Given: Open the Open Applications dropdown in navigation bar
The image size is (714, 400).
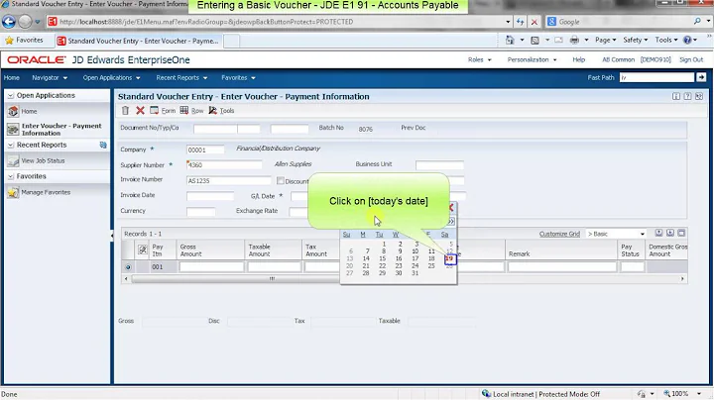Looking at the screenshot, I should (x=111, y=78).
